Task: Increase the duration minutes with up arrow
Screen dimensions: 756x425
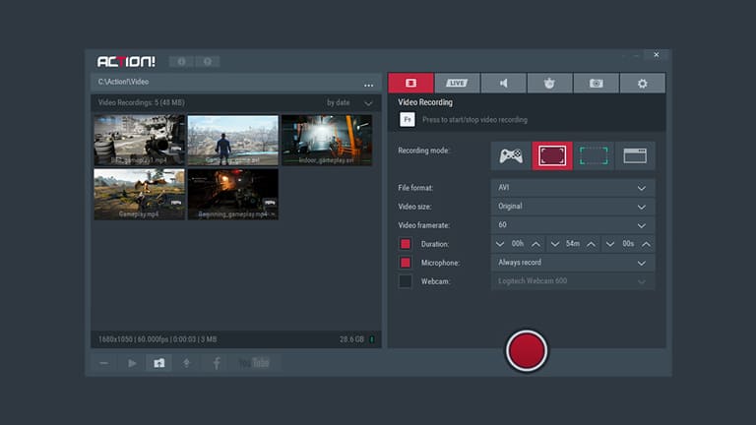Action: click(x=591, y=244)
